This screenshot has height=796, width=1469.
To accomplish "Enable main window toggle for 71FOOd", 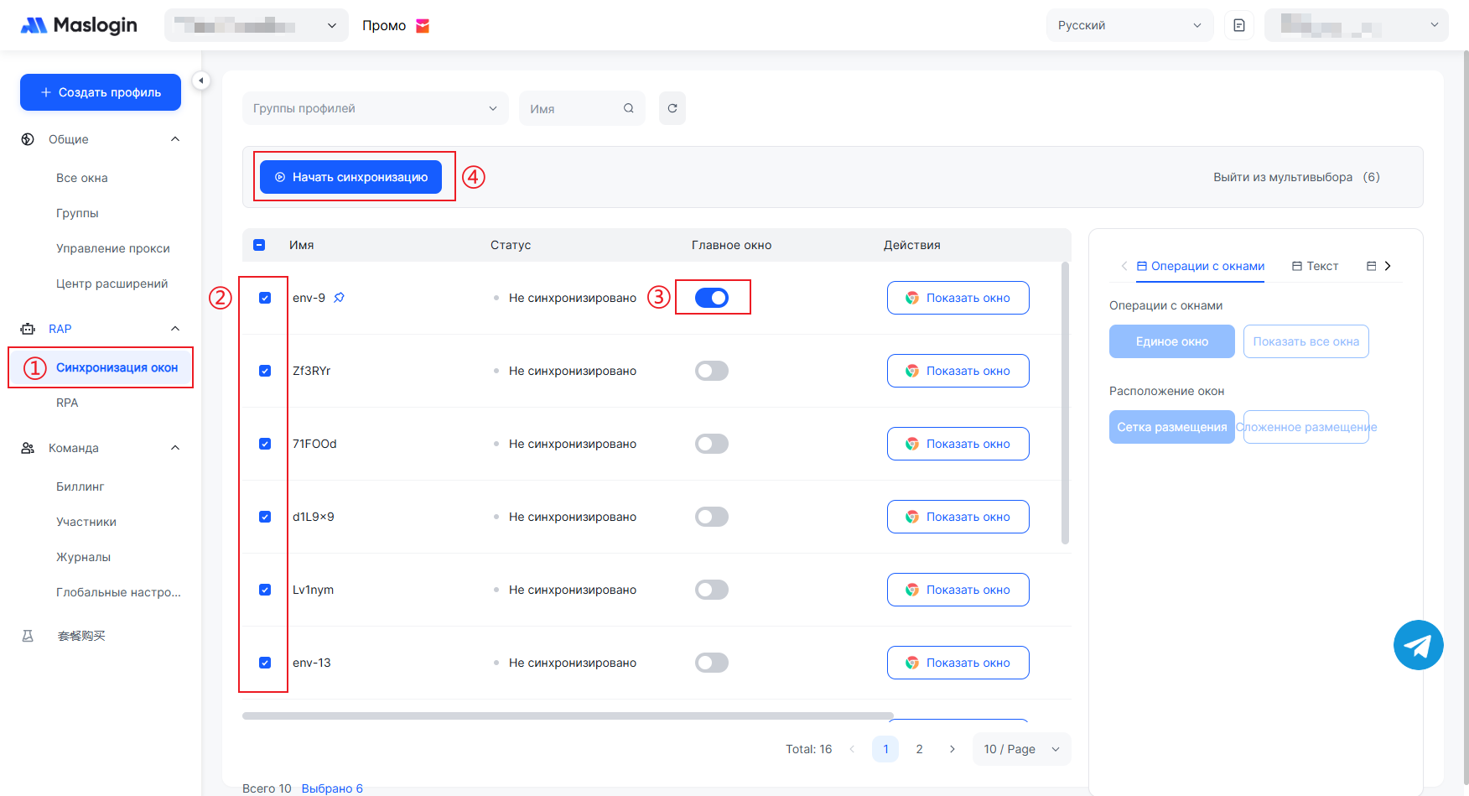I will tap(711, 444).
